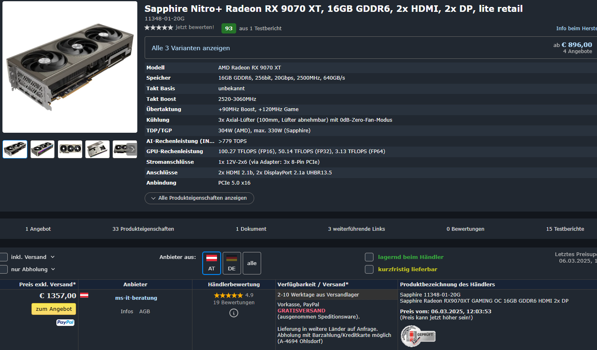Viewport: 597px width, 350px height.
Task: Click 'Verfügbarkeit / Versand*' column header
Action: click(313, 285)
